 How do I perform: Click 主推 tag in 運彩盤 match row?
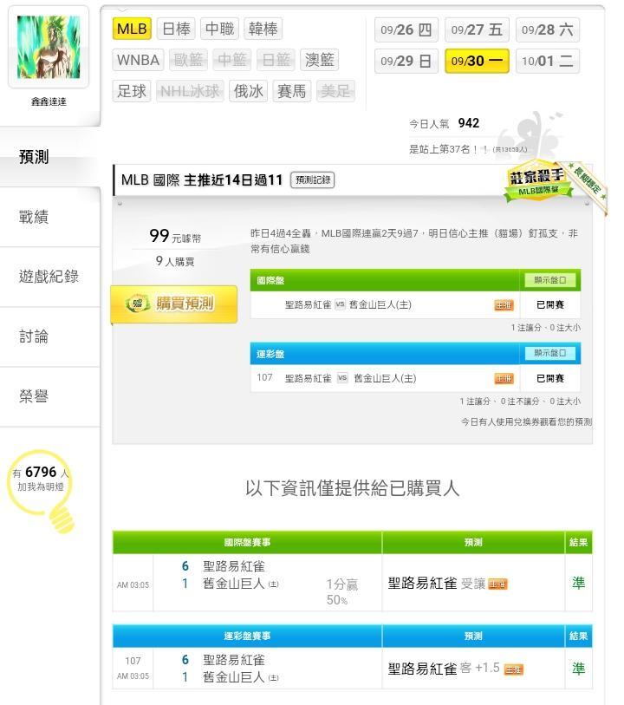tap(504, 379)
